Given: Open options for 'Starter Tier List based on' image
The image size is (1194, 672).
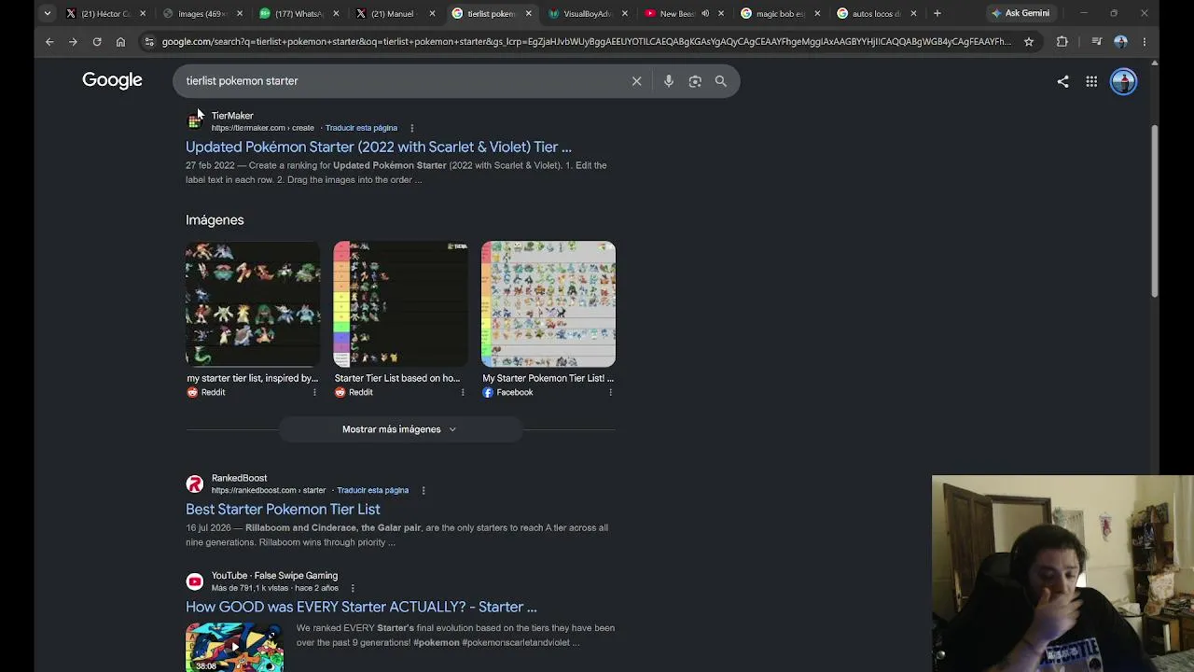Looking at the screenshot, I should (x=463, y=392).
